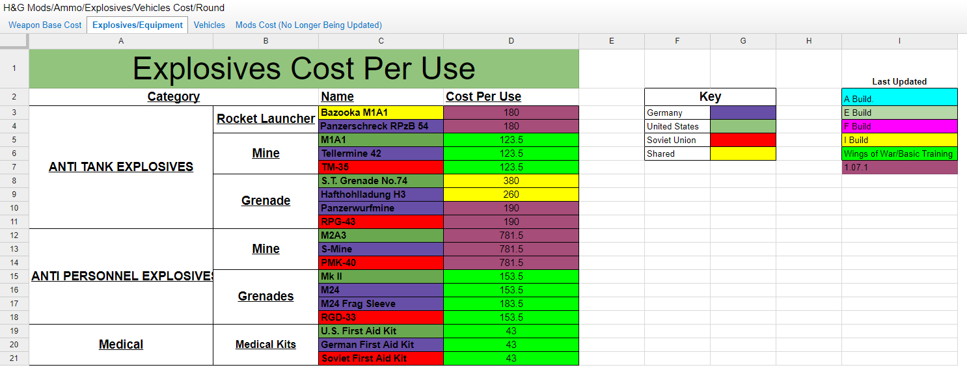Open Mods Cost (No Longer Being Updated) tab
This screenshot has width=967, height=374.
pos(308,25)
